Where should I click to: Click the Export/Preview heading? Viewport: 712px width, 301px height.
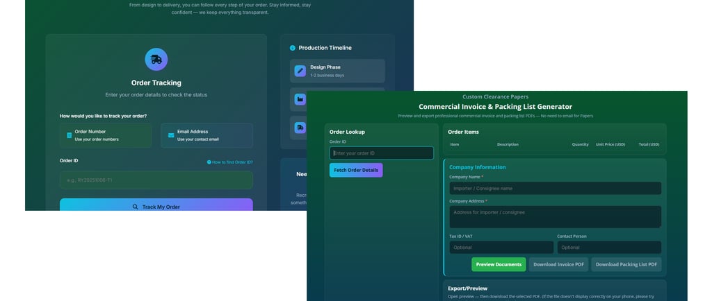coord(468,289)
